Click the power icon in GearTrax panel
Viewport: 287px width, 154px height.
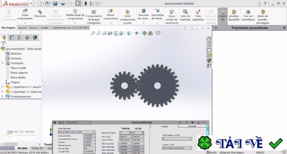pyautogui.click(x=204, y=123)
